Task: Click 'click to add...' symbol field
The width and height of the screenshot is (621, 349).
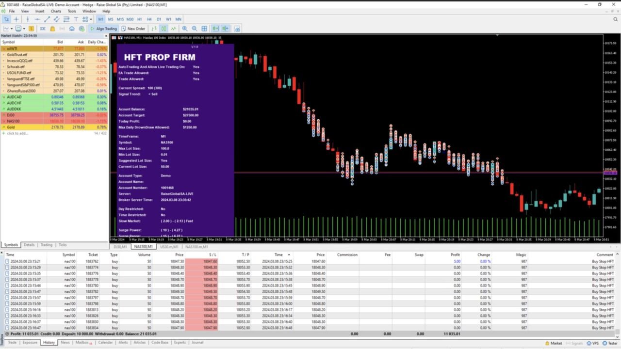Action: 17,133
